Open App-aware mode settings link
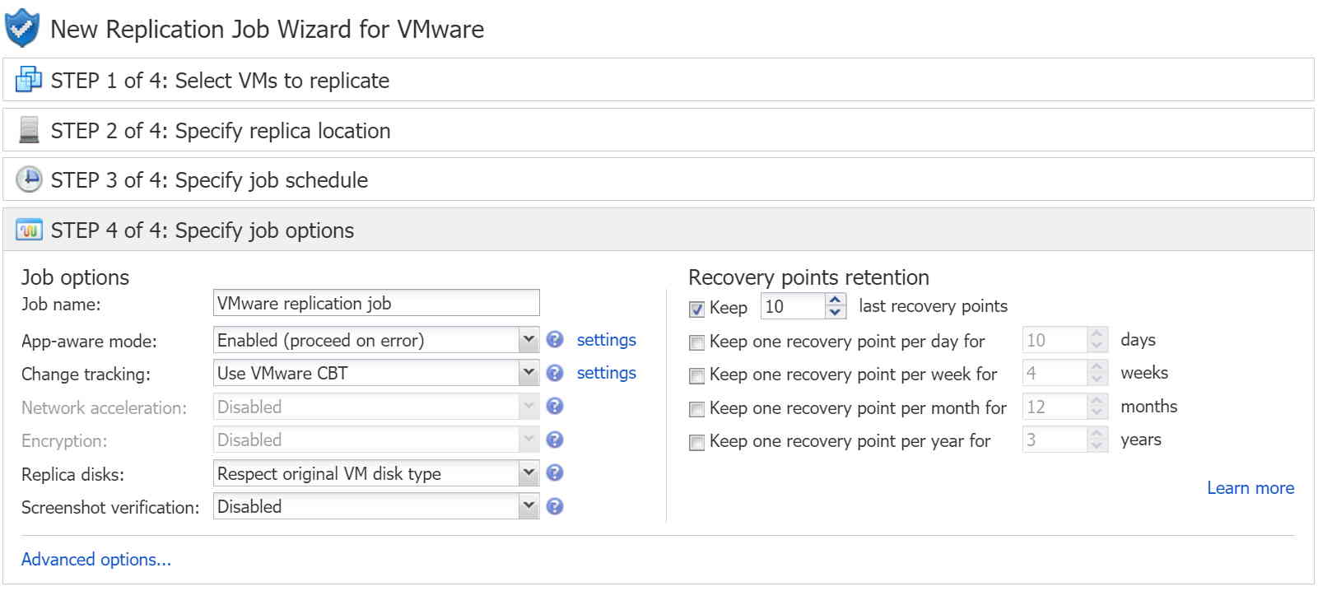Screen dimensions: 1318x591 pyautogui.click(x=606, y=339)
